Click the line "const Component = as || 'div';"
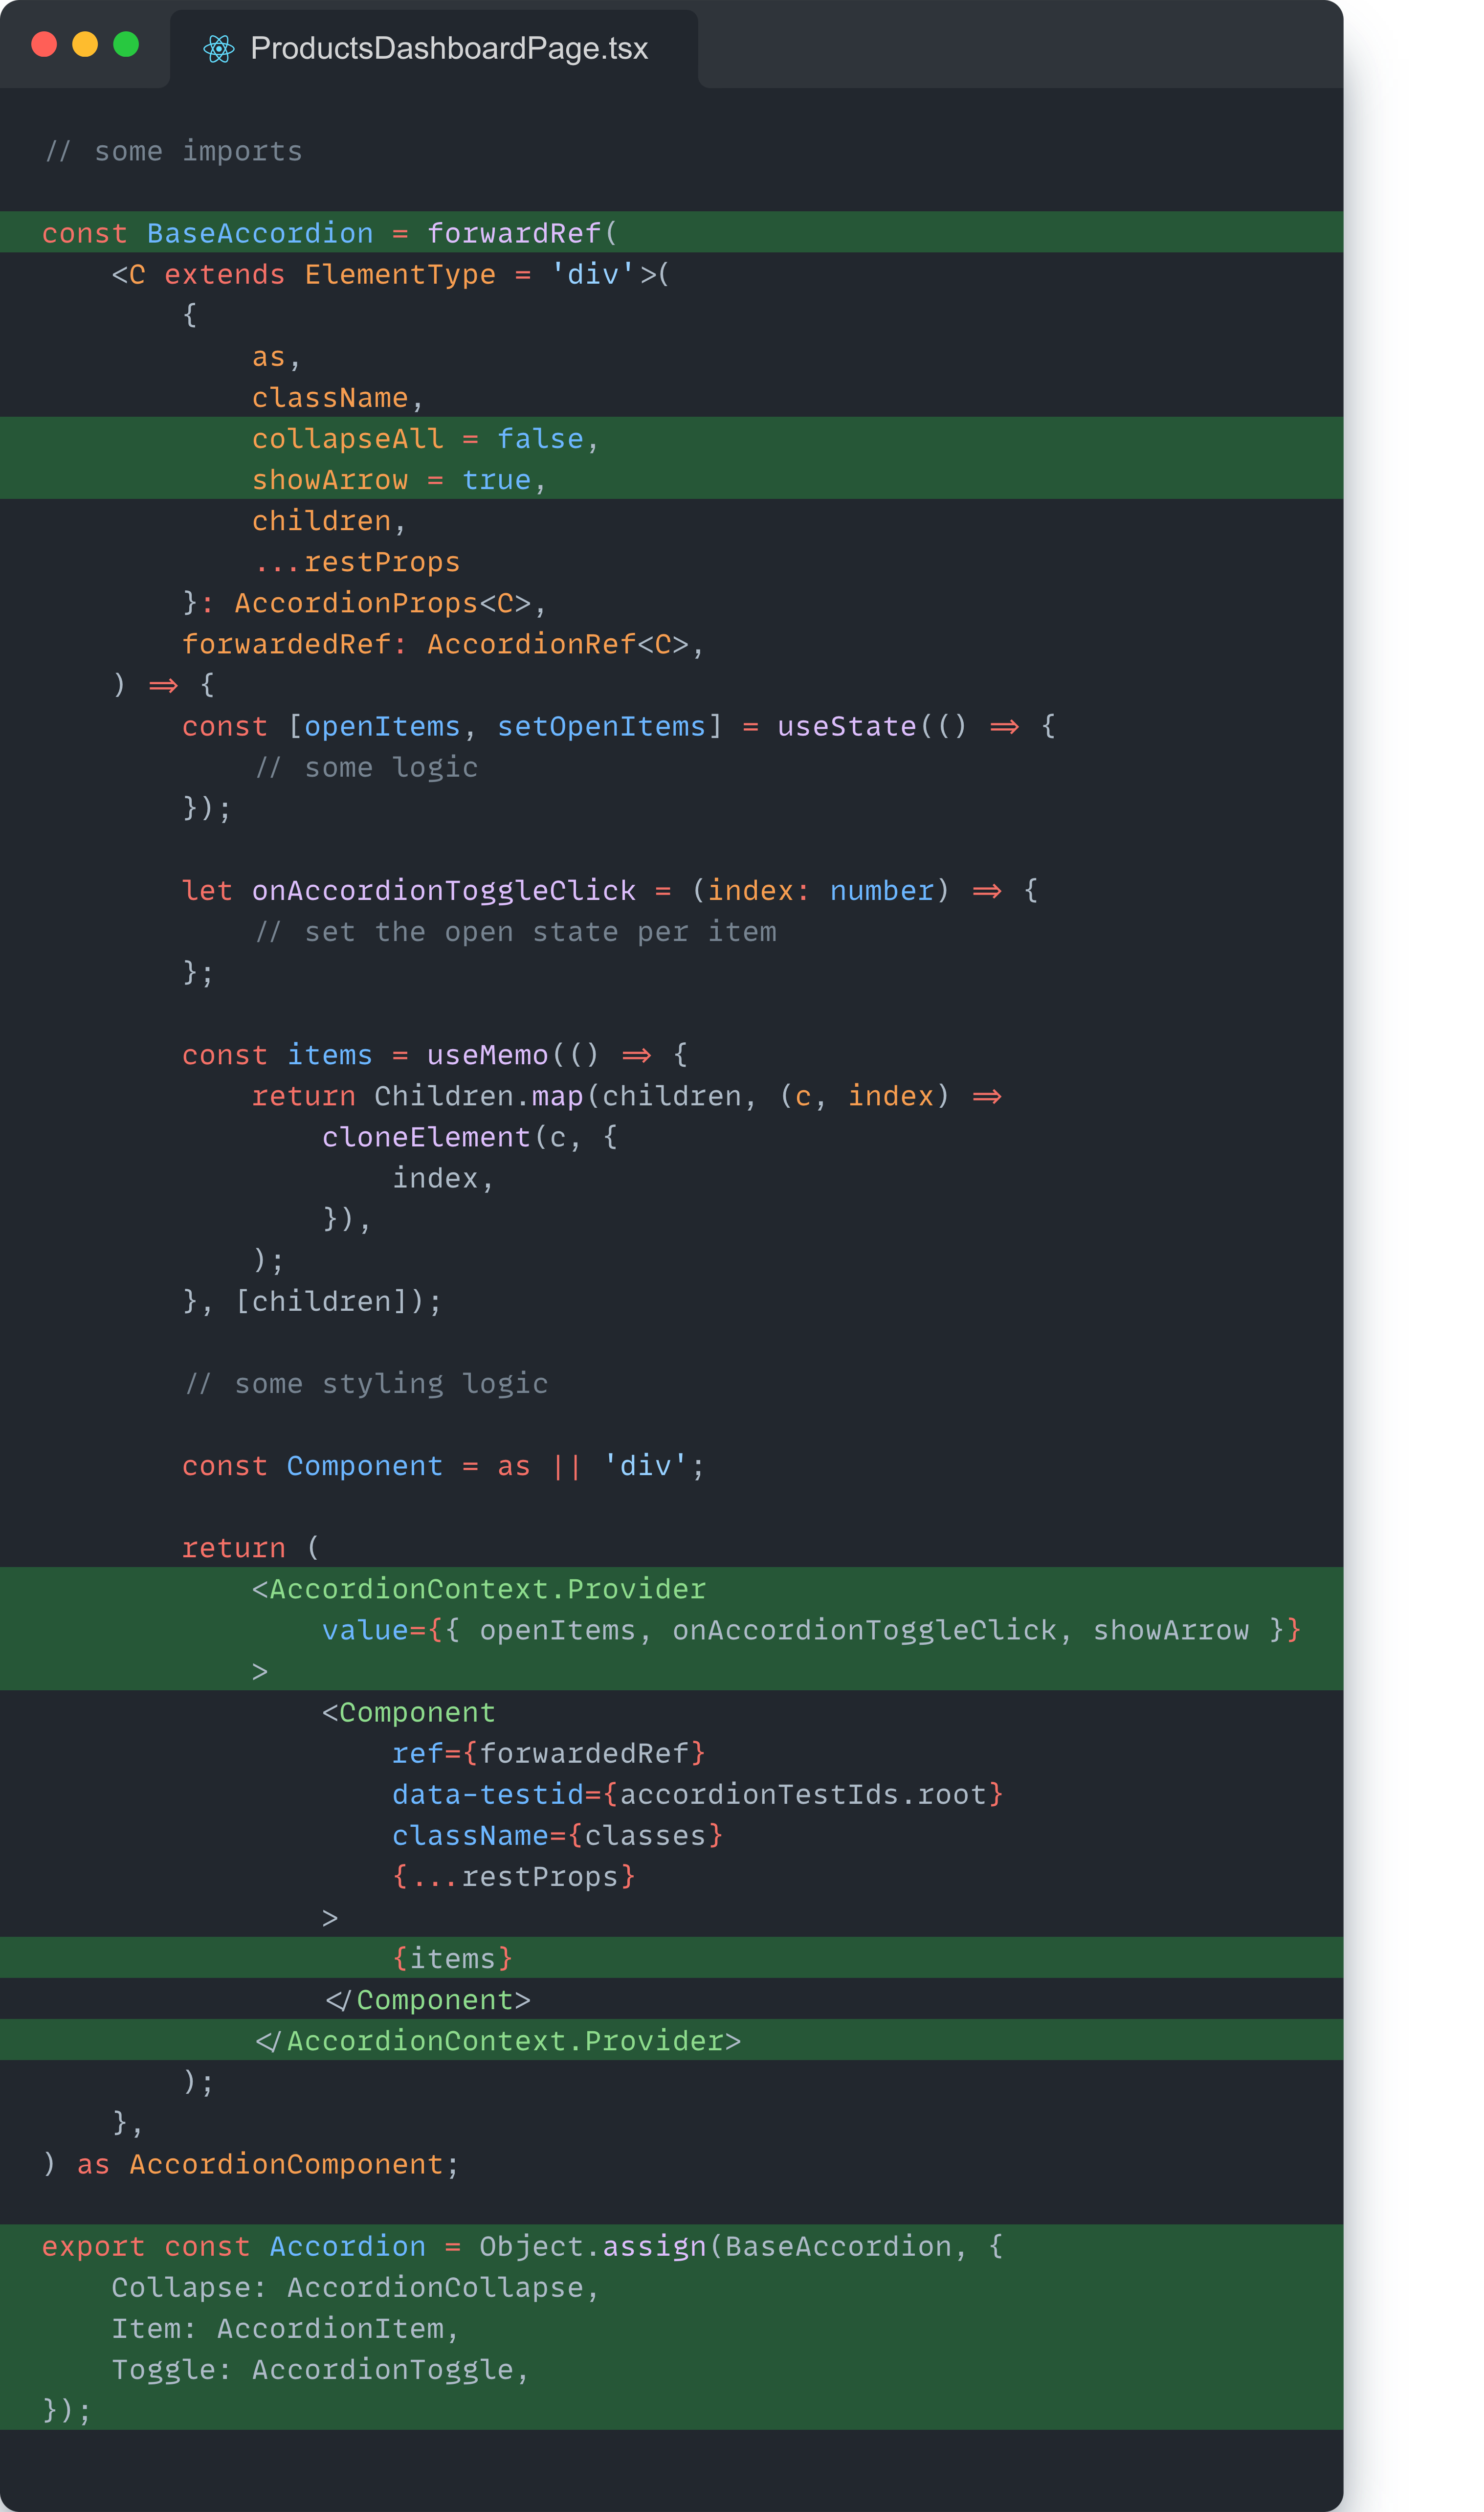This screenshot has height=2512, width=1484. (x=443, y=1466)
